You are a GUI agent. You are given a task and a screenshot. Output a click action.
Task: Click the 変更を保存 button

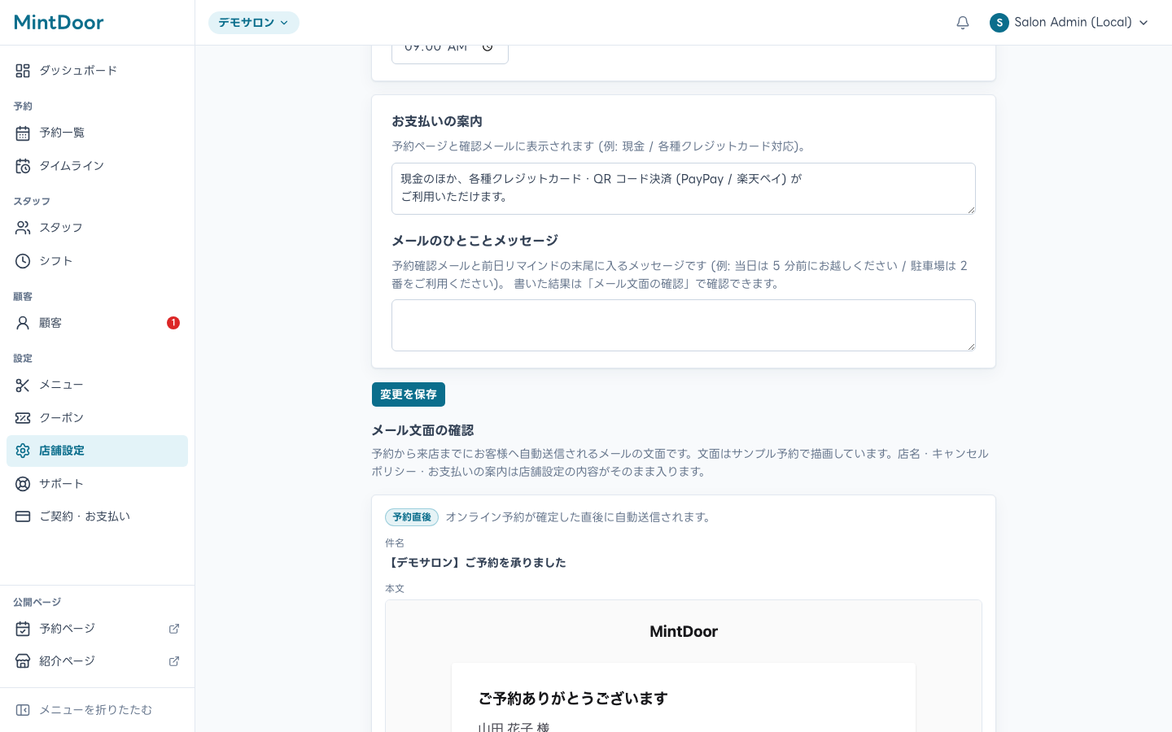tap(409, 394)
